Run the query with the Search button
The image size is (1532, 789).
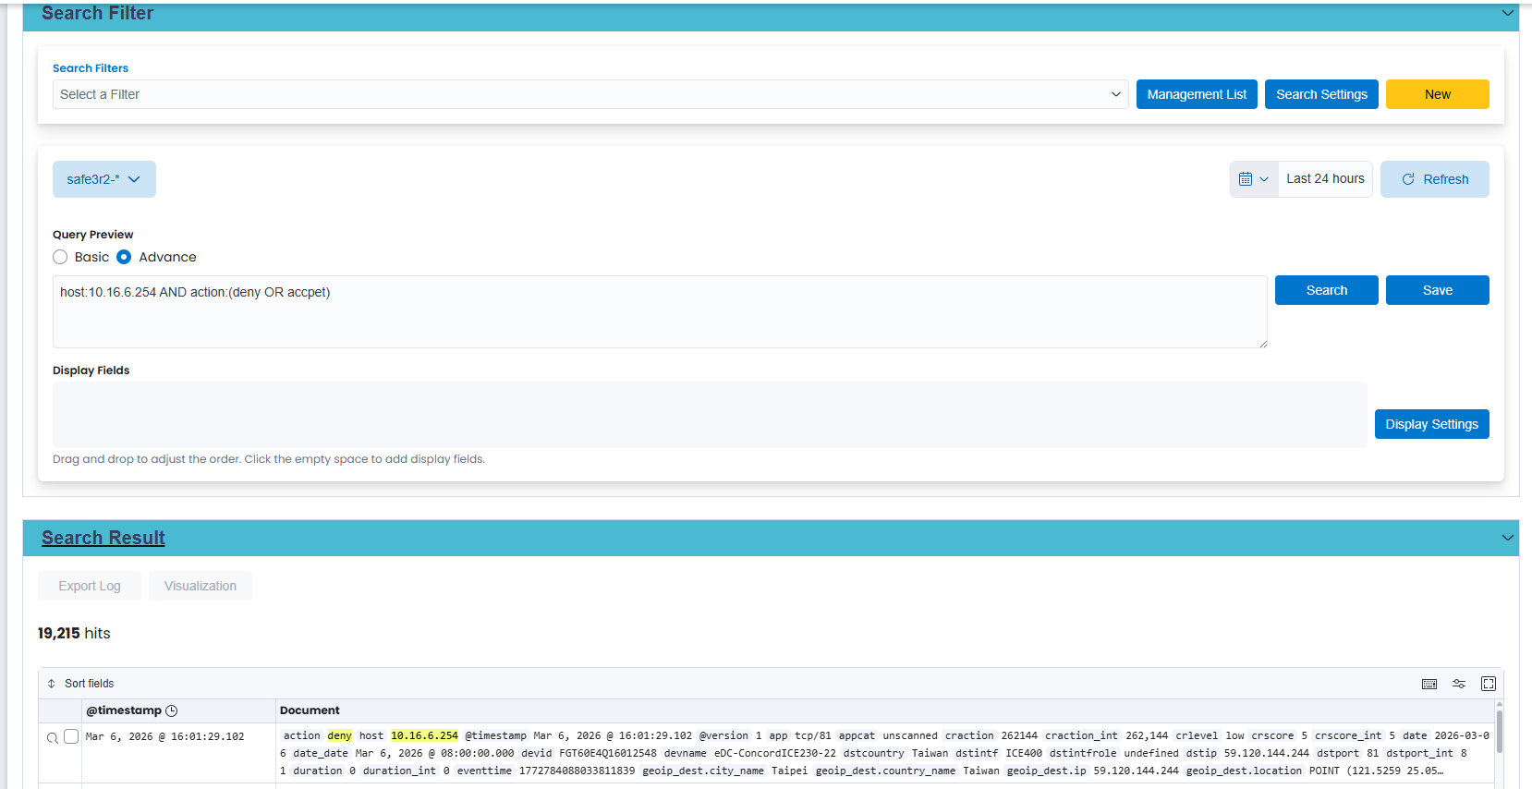click(1327, 290)
